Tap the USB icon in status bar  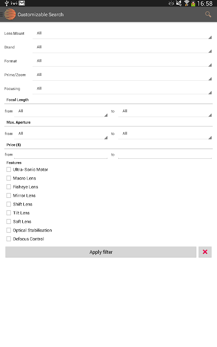click(x=7, y=3)
